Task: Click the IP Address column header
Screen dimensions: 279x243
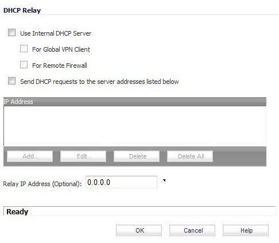Action: tap(135, 102)
